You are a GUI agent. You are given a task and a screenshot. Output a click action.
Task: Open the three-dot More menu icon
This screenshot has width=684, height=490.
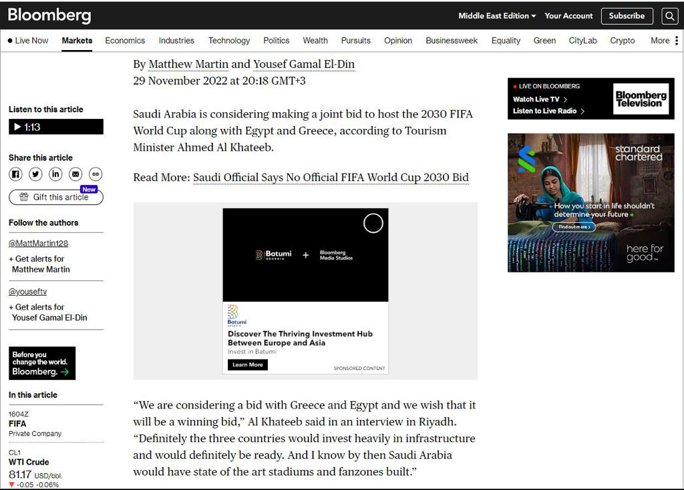(x=677, y=41)
